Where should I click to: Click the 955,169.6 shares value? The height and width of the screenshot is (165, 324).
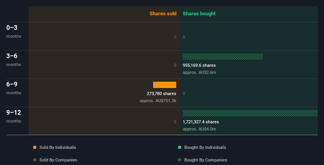(199, 66)
